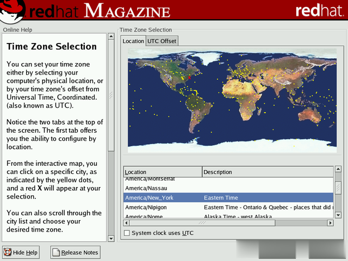The height and width of the screenshot is (261, 348).
Task: Click the Description column header
Action: (268, 172)
